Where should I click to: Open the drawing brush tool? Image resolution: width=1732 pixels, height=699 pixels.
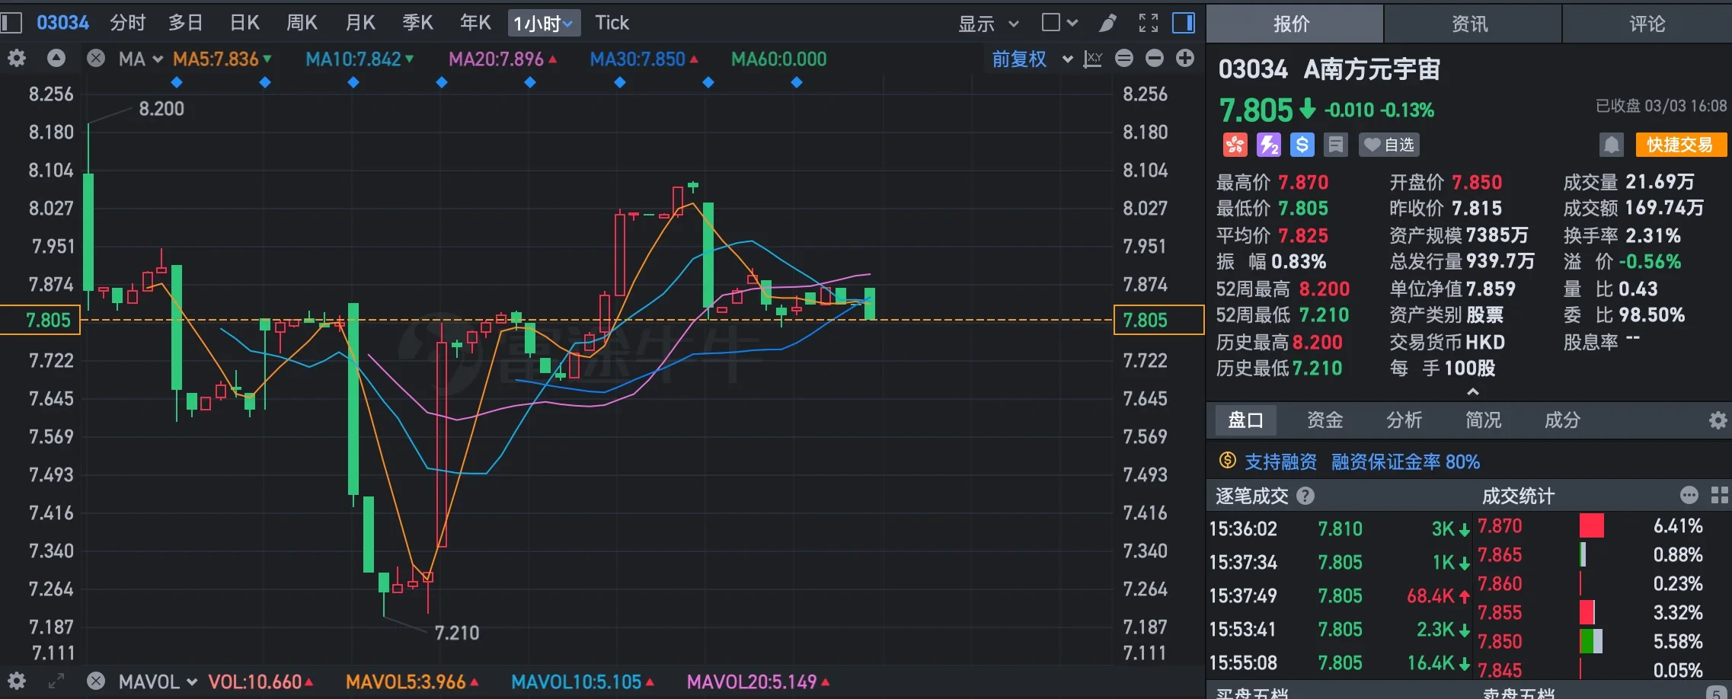tap(1107, 23)
